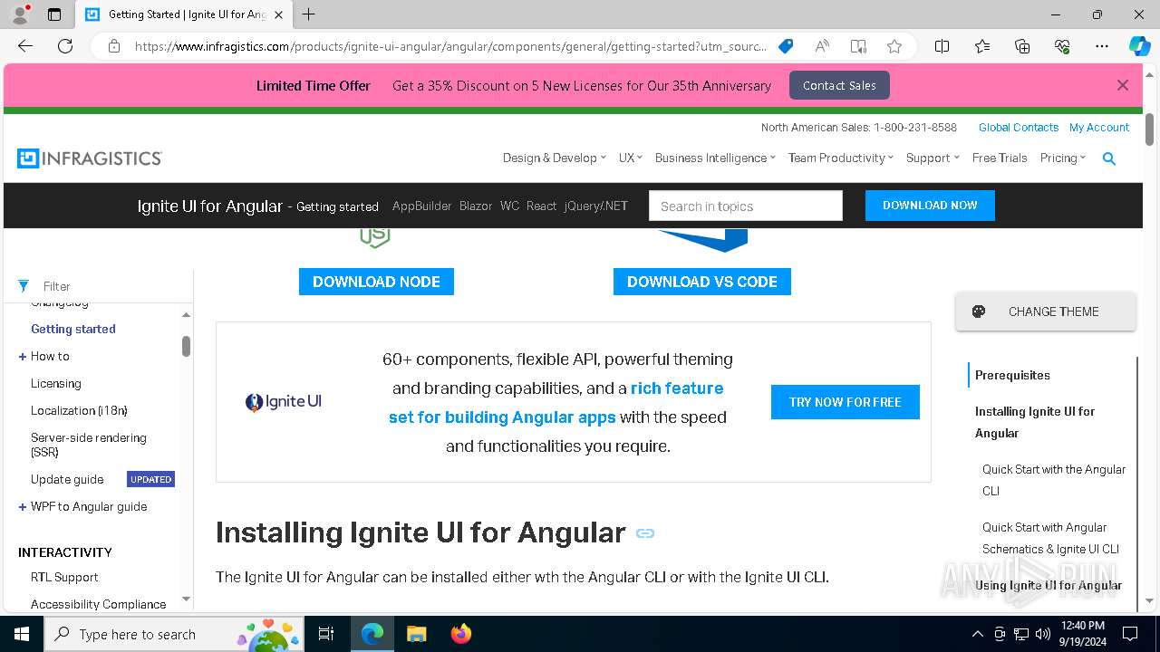Click the sidebar scrollbar thumb
The height and width of the screenshot is (652, 1160).
tap(186, 347)
